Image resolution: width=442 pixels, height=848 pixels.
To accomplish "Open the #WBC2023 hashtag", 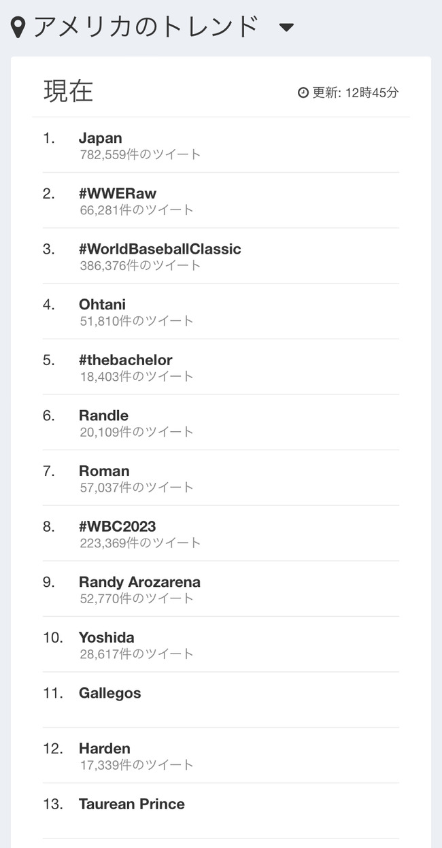I will pos(118,527).
